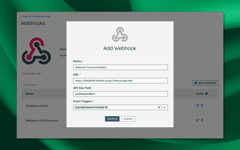The image size is (240, 150).
Task: Remove the CourseEnrolment Created trigger tag
Action: (x=106, y=107)
